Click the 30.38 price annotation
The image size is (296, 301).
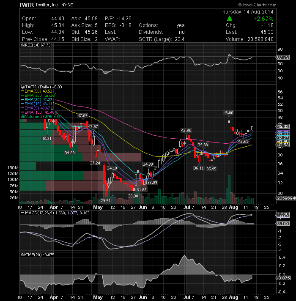click(133, 196)
